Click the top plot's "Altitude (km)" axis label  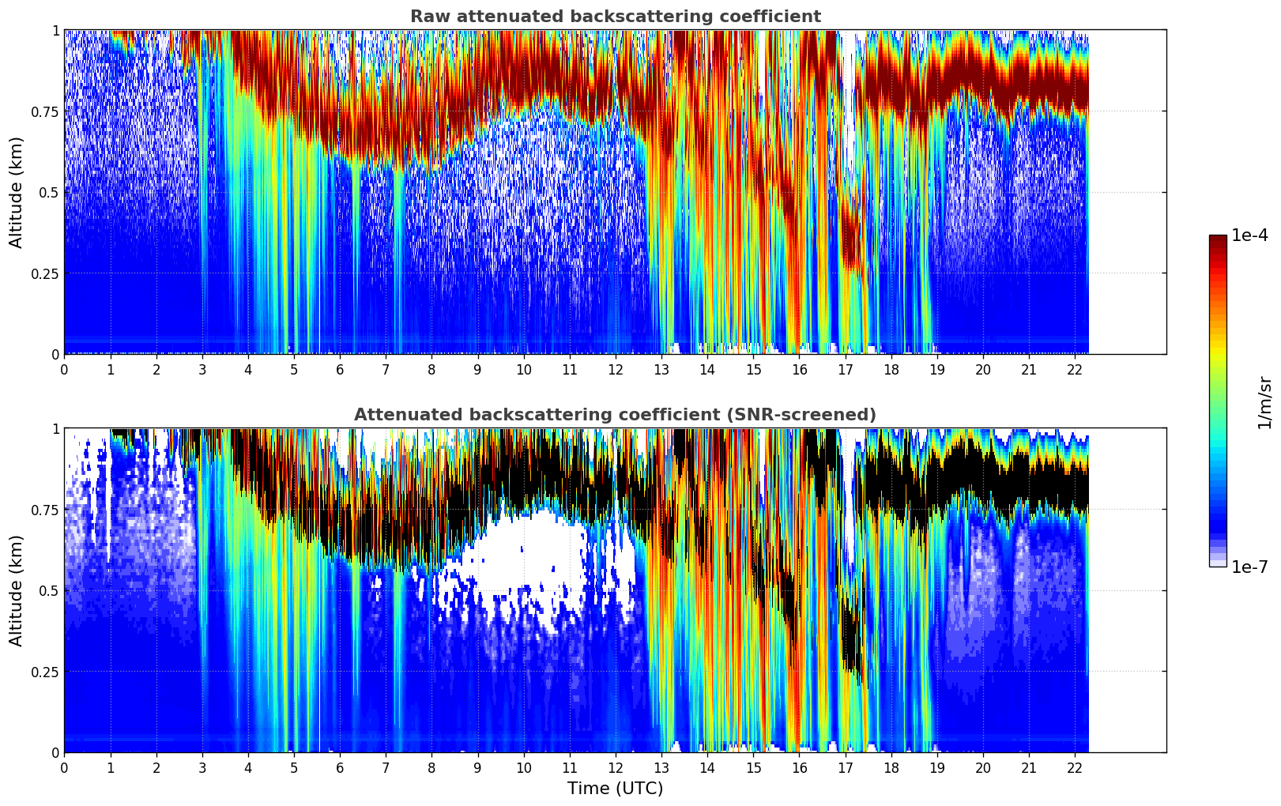click(x=17, y=192)
